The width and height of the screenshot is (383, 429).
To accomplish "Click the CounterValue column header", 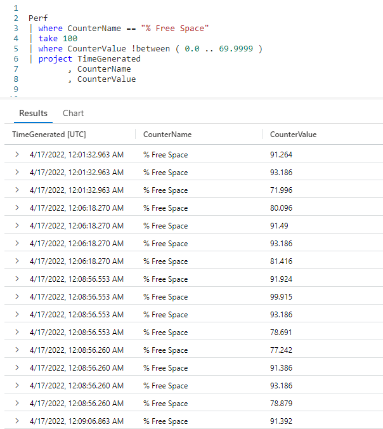I will point(293,135).
